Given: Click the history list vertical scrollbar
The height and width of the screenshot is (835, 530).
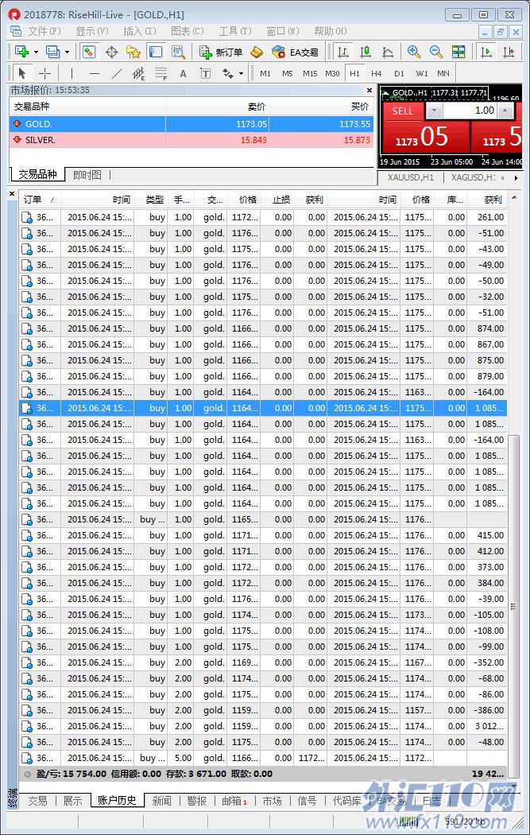Looking at the screenshot, I should click(513, 607).
